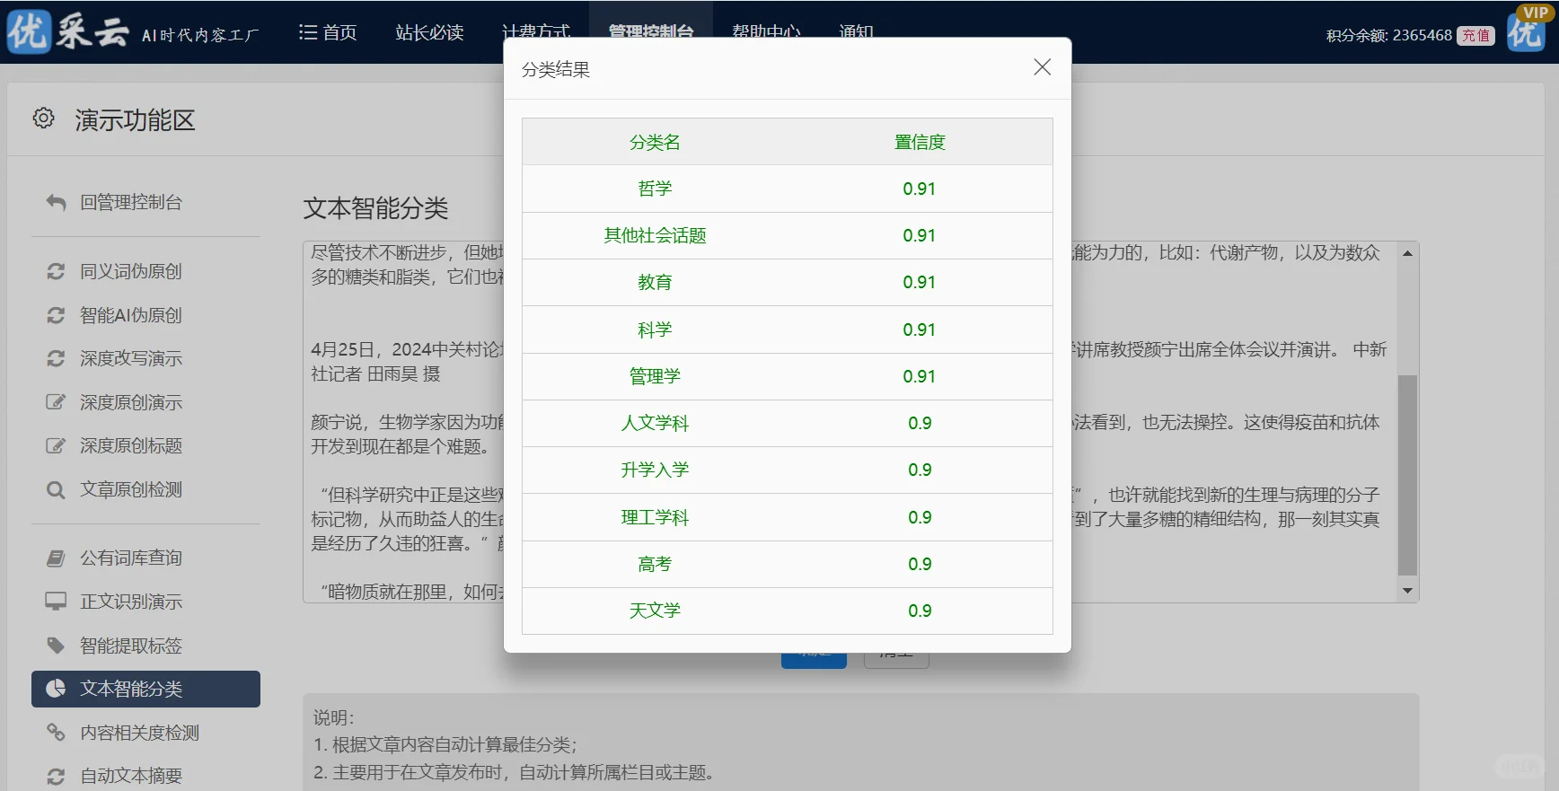Viewport: 1559px width, 791px height.
Task: Open 公有词库查询 in sidebar
Action: tap(131, 558)
